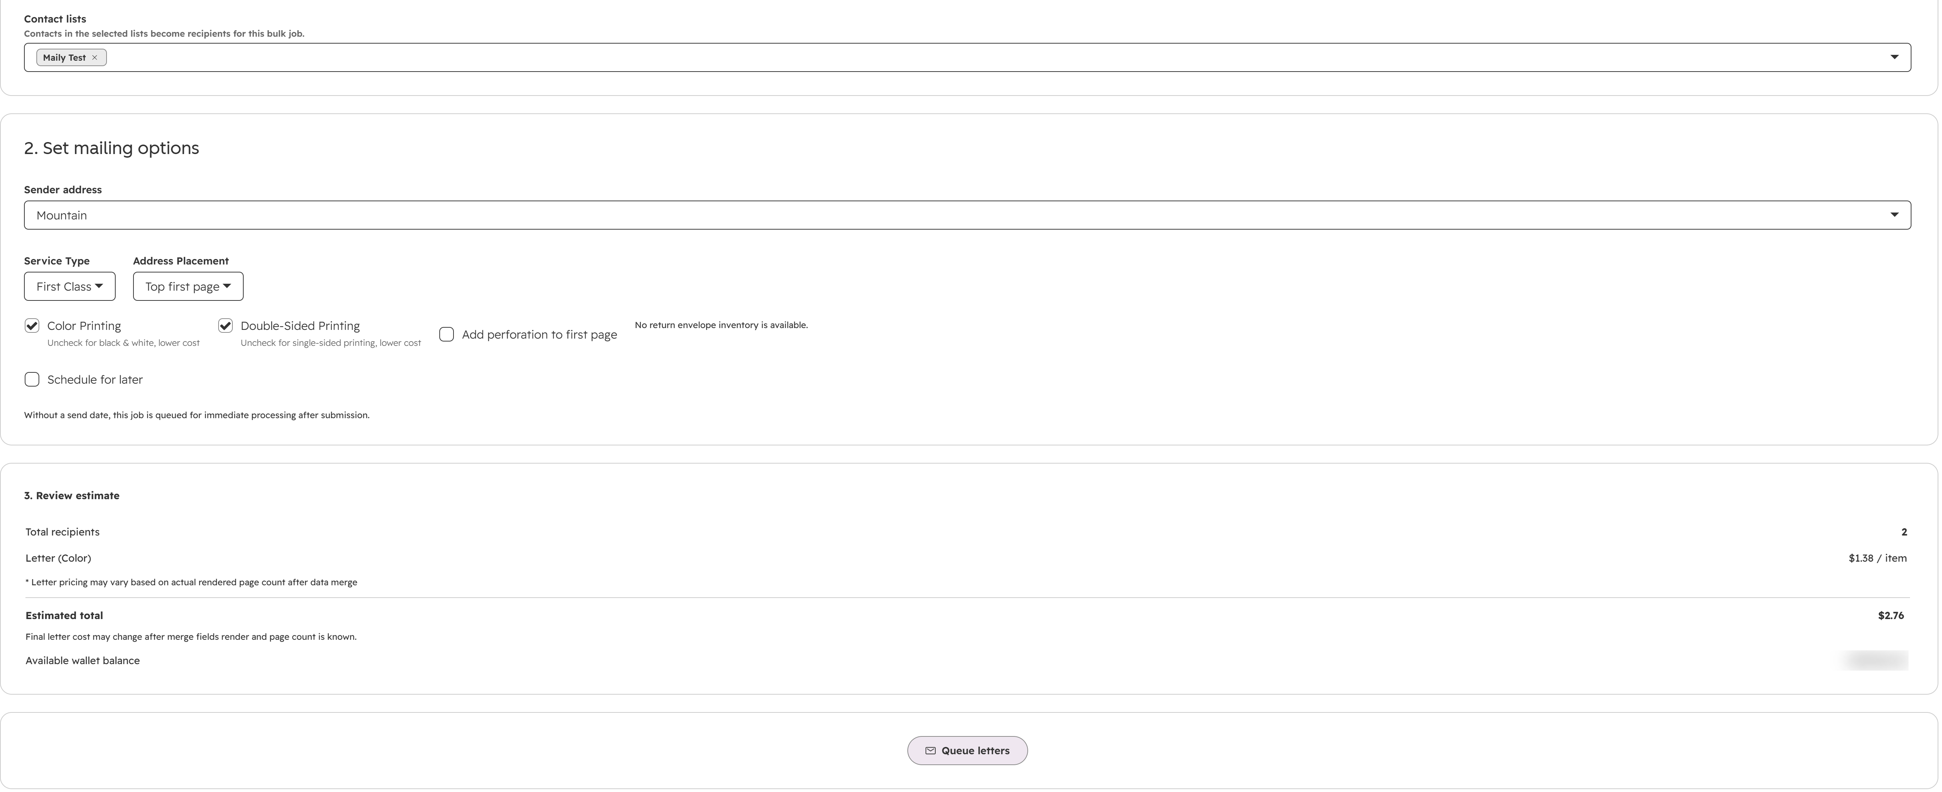The image size is (1942, 792).
Task: Click the Schedule for later label
Action: coord(95,380)
